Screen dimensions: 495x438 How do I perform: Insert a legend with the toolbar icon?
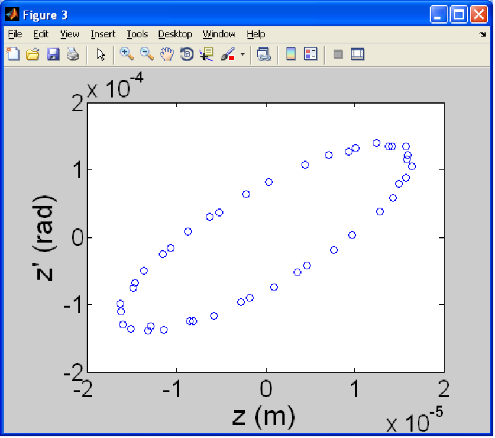tap(310, 54)
